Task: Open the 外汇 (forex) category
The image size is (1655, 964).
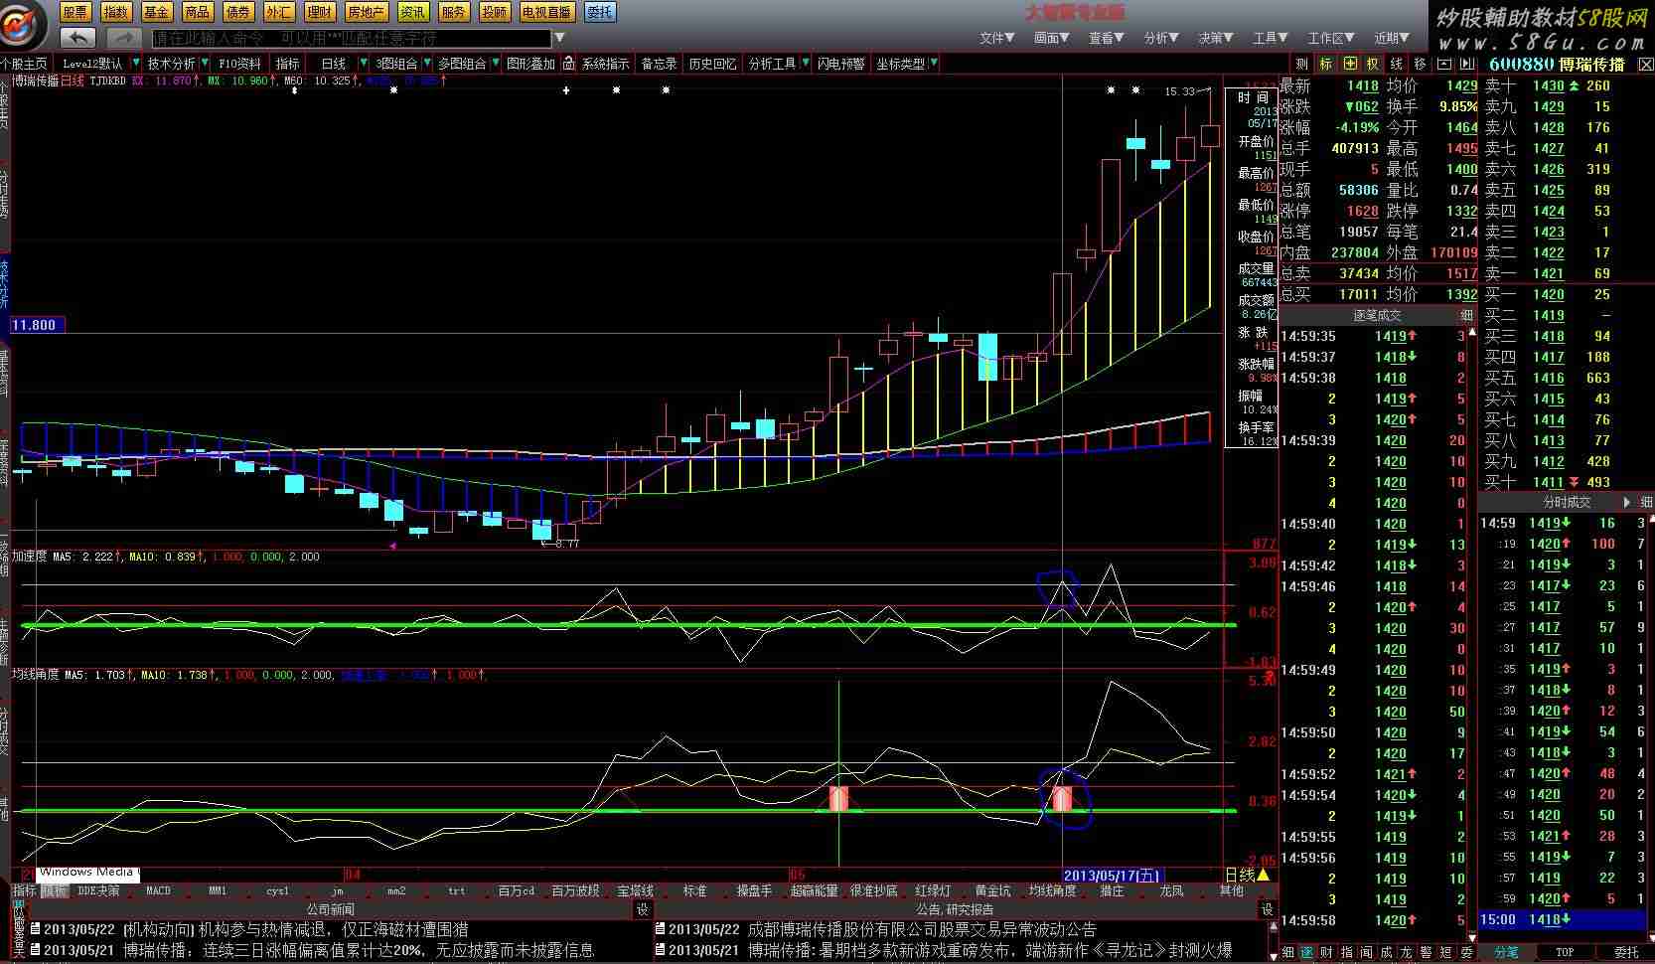Action: pyautogui.click(x=279, y=12)
